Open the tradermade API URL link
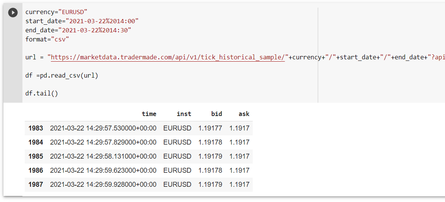The width and height of the screenshot is (445, 202). click(168, 57)
